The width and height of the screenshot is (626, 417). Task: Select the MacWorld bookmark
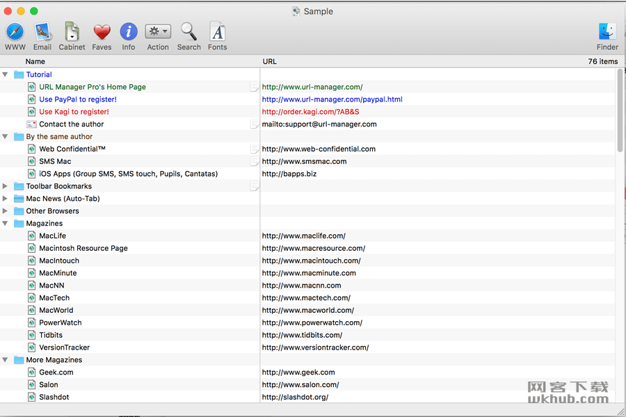click(x=56, y=310)
